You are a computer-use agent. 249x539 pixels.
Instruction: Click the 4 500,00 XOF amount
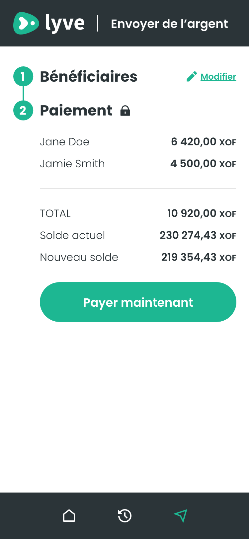click(203, 164)
